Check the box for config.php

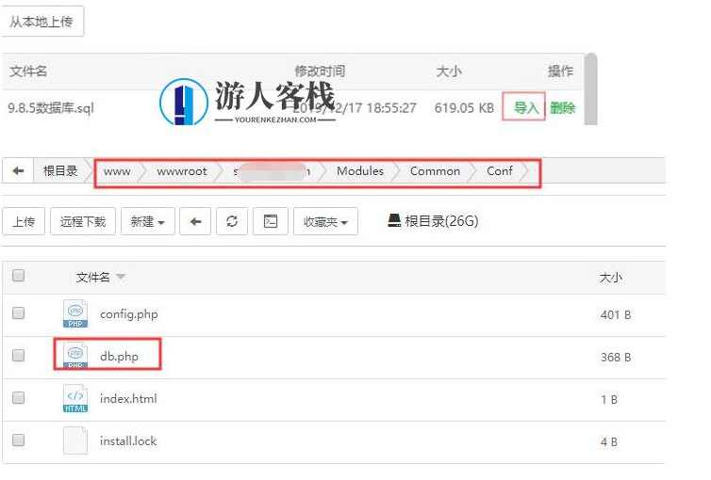18,313
